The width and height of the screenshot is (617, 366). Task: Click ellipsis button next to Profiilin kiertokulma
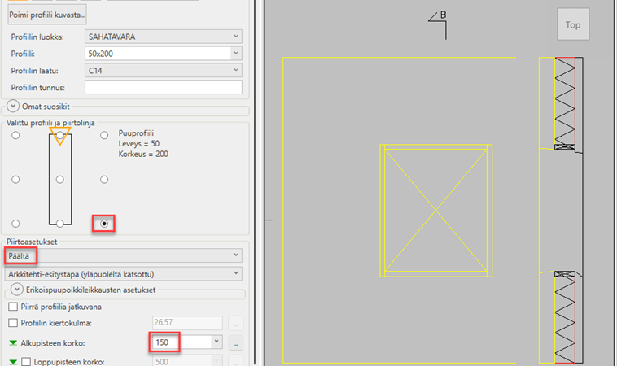(235, 324)
